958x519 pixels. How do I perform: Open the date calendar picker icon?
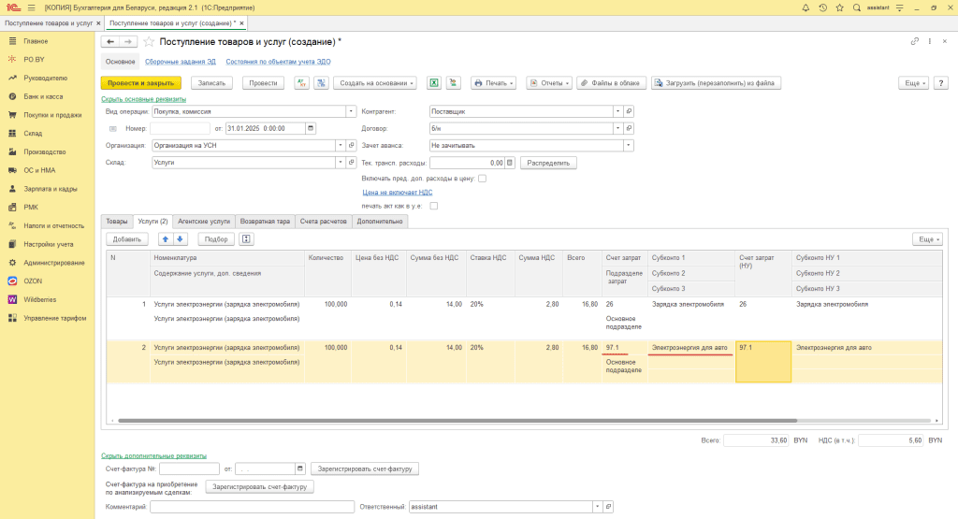point(311,128)
